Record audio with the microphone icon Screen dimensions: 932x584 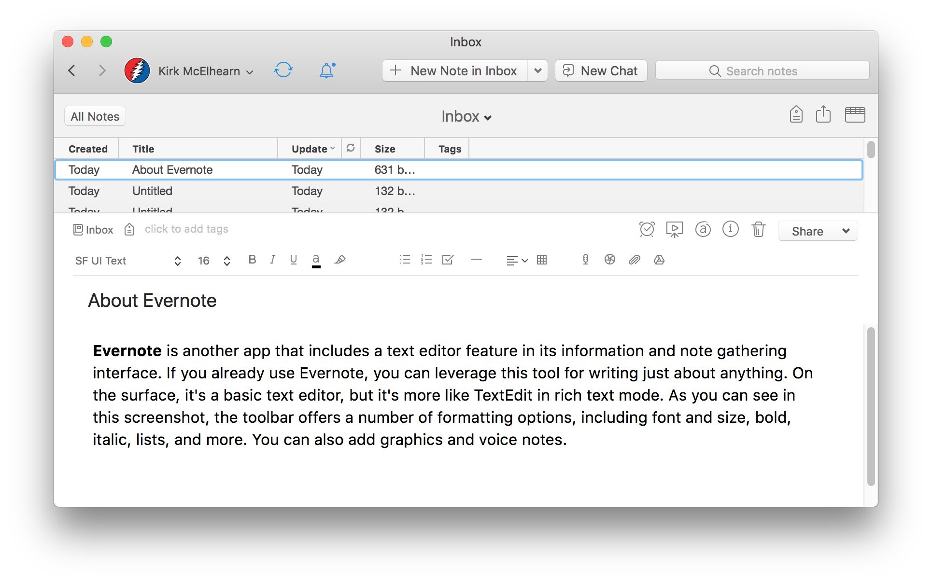pos(585,260)
